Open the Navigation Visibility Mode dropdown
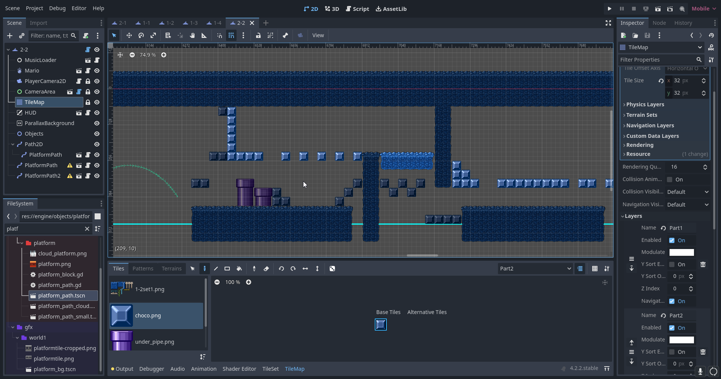721x379 pixels. (688, 205)
